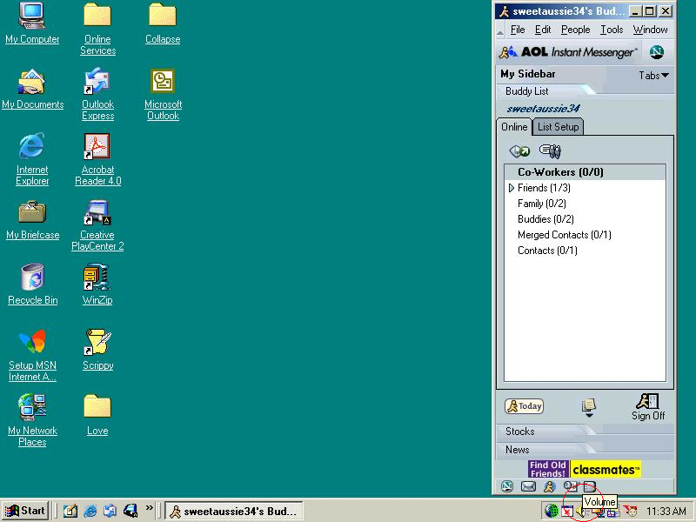The image size is (696, 522).
Task: Switch to the List Setup tab
Action: pyautogui.click(x=558, y=127)
